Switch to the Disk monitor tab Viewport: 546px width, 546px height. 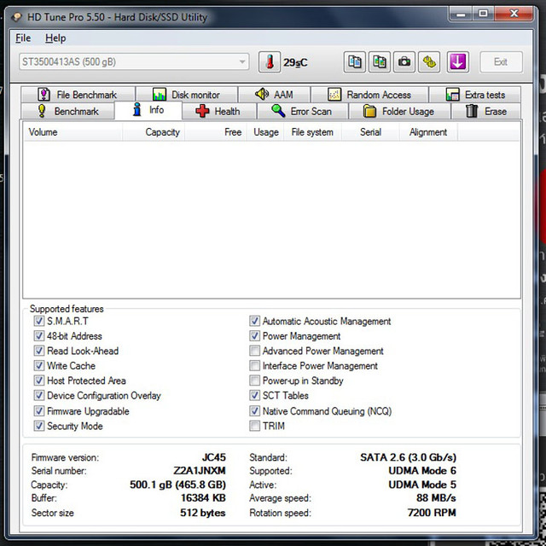(187, 95)
